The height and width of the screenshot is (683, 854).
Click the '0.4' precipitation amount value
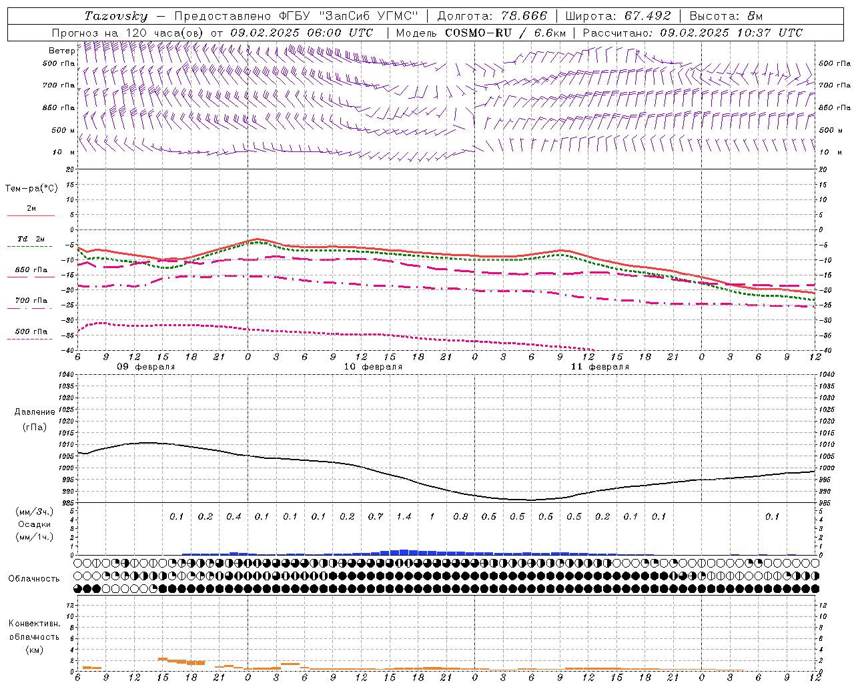coord(234,517)
